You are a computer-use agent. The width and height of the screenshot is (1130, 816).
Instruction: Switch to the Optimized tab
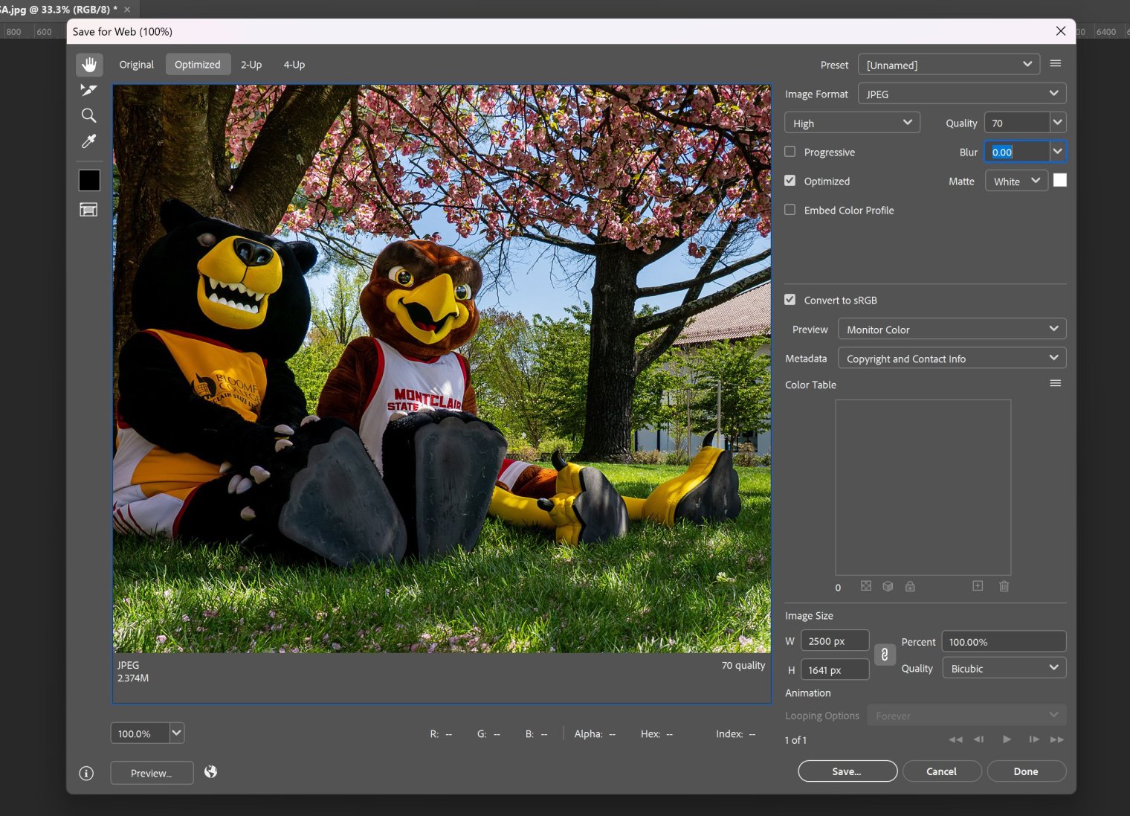(x=198, y=65)
